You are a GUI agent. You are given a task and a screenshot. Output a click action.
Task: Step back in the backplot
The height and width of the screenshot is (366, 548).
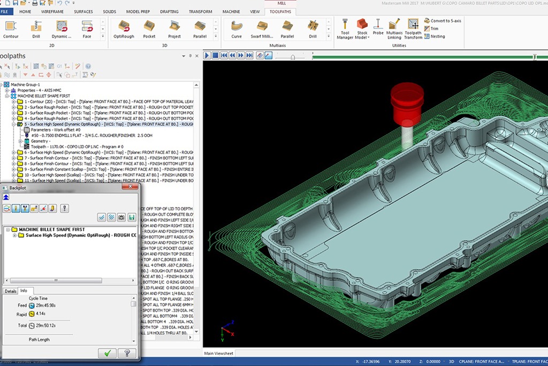[232, 55]
